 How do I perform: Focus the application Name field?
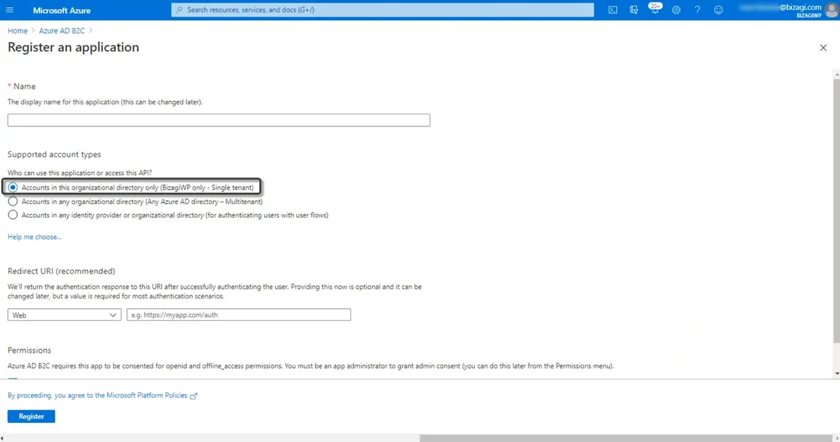pos(219,120)
